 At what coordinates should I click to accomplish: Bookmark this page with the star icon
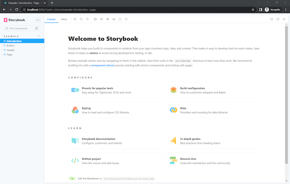pos(253,9)
